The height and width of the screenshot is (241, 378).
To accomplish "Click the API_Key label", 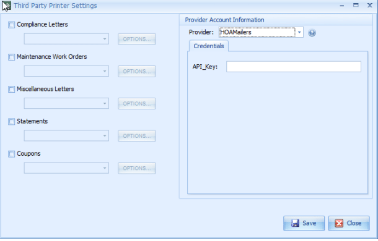I will coord(205,67).
